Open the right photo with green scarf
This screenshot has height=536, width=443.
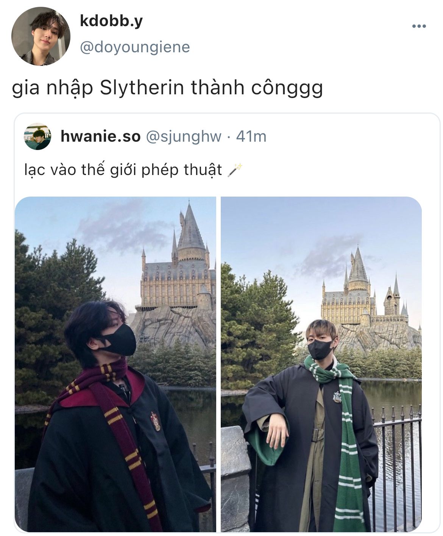321,364
